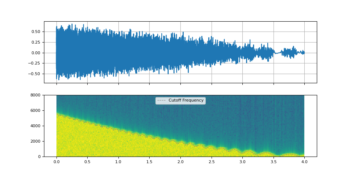
Task: Click the 0.5 x-axis tick label
Action: pyautogui.click(x=87, y=162)
